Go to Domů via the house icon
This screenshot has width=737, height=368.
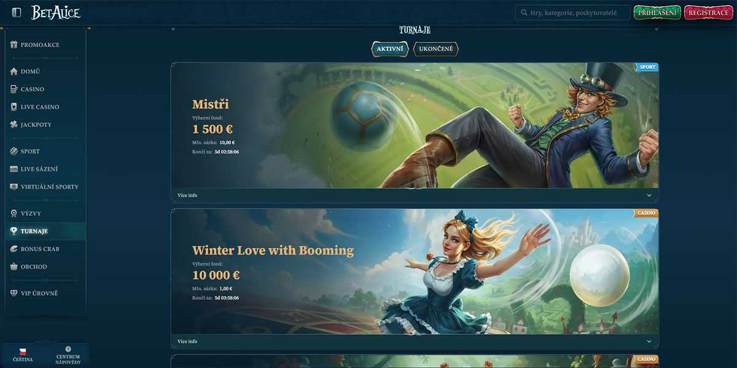tap(14, 71)
